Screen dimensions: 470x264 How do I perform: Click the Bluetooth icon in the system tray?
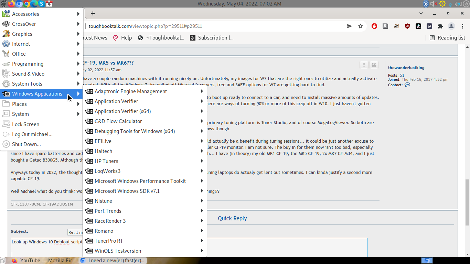click(x=425, y=4)
